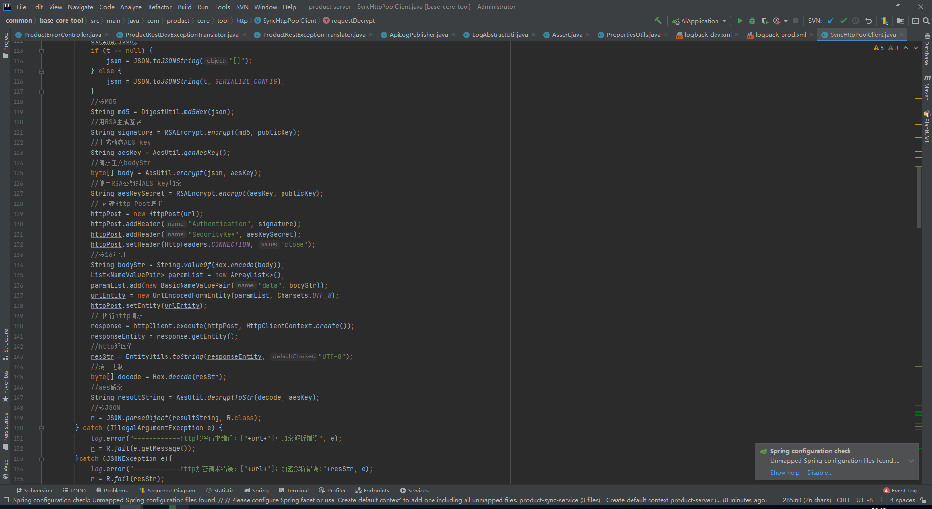
Task: Go to previous highlighted error arrow
Action: tap(906, 48)
